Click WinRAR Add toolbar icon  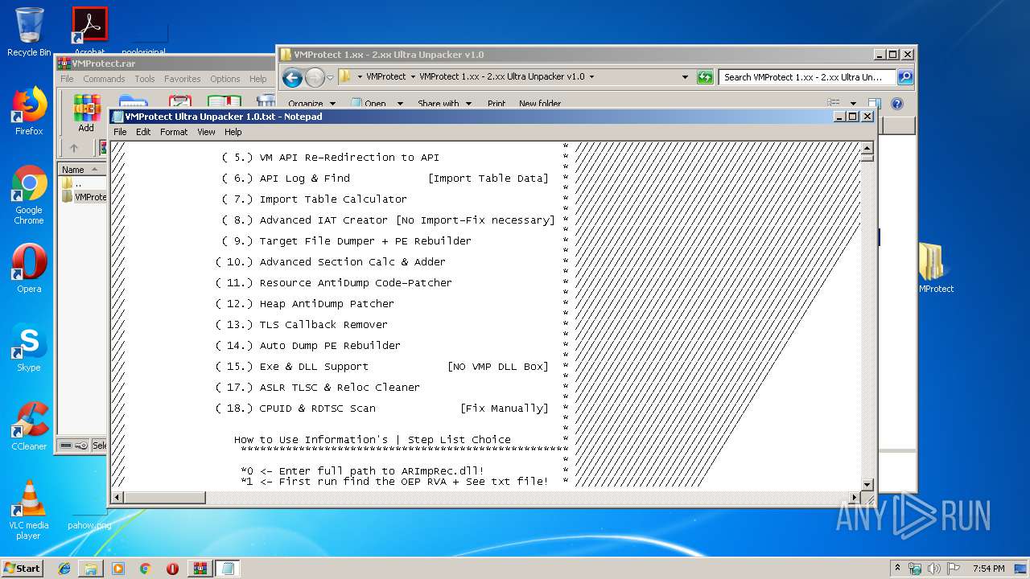click(x=86, y=113)
